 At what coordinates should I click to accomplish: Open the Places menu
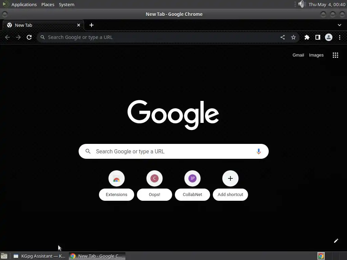(x=48, y=4)
